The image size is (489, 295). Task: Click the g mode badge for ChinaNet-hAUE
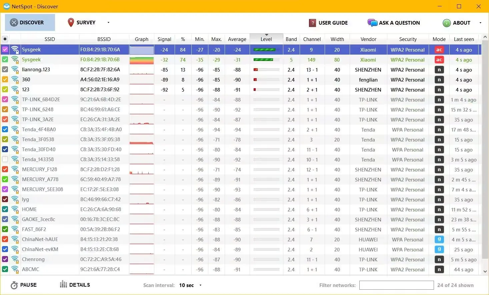click(x=439, y=239)
